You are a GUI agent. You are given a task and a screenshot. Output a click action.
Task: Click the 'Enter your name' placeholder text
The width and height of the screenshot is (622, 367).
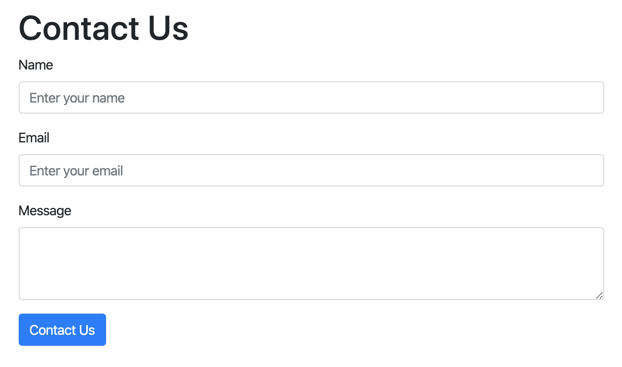[77, 98]
